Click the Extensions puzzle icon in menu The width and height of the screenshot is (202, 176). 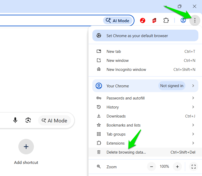click(x=99, y=143)
